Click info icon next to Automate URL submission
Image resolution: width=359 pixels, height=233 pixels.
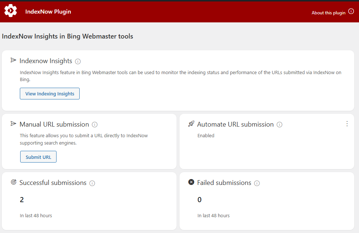pyautogui.click(x=279, y=124)
